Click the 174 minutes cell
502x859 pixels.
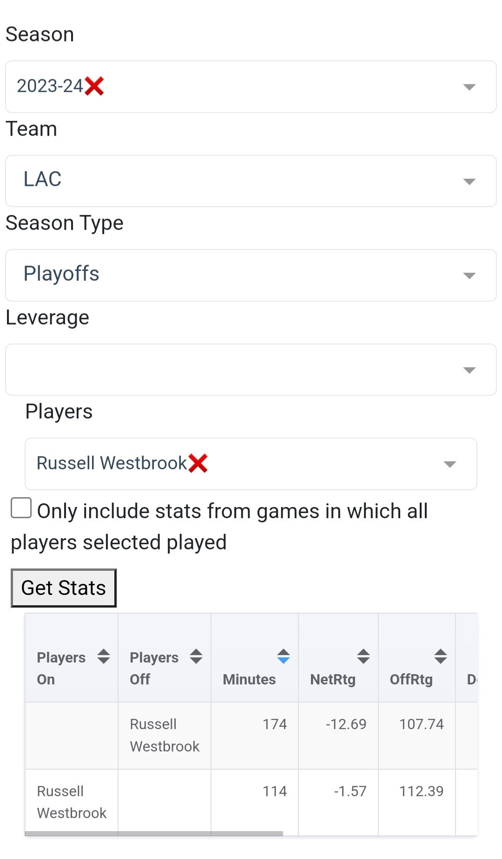tap(275, 724)
